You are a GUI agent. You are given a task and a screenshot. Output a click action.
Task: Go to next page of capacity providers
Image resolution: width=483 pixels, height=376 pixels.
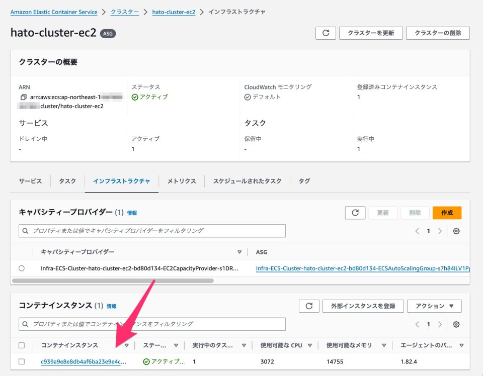440,231
